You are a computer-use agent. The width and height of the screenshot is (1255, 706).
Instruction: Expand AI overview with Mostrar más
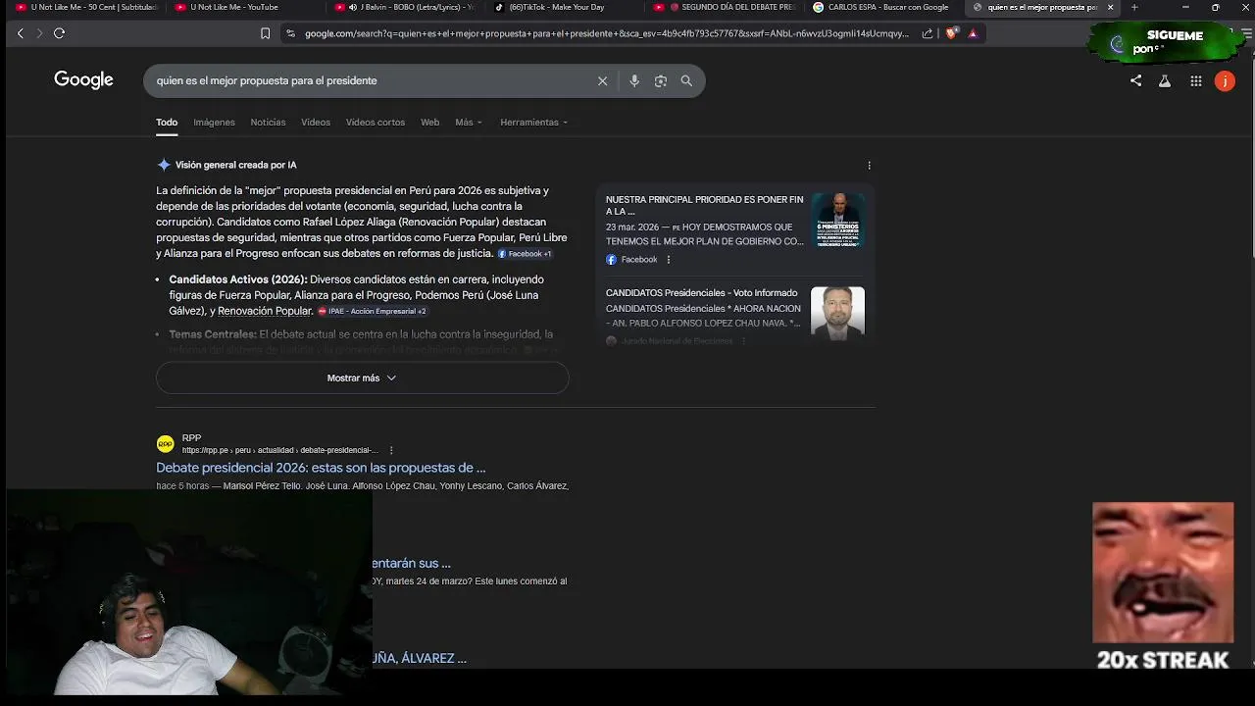click(x=362, y=378)
